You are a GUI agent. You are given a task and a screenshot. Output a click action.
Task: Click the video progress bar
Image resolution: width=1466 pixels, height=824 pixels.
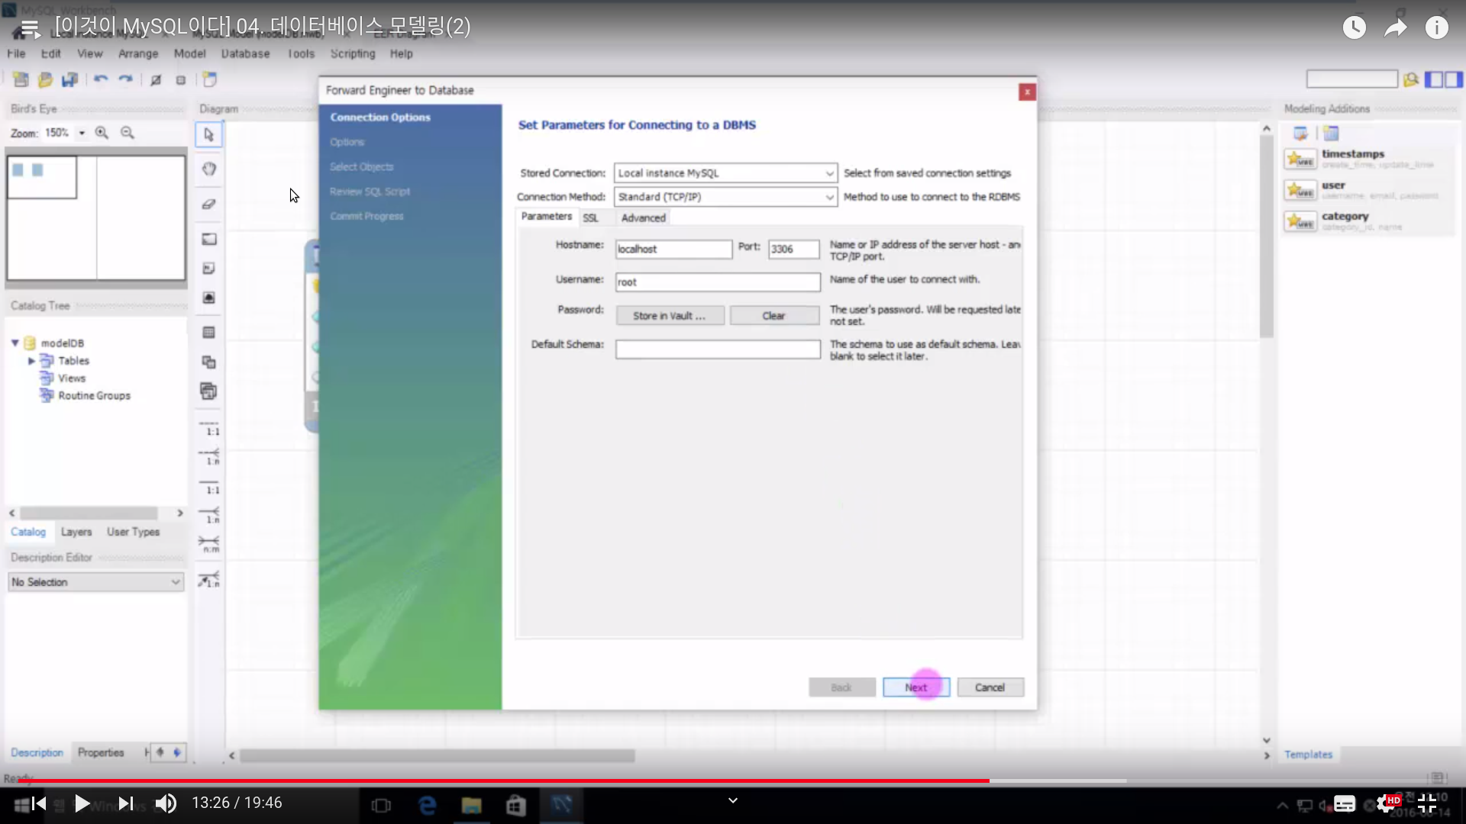click(x=733, y=781)
